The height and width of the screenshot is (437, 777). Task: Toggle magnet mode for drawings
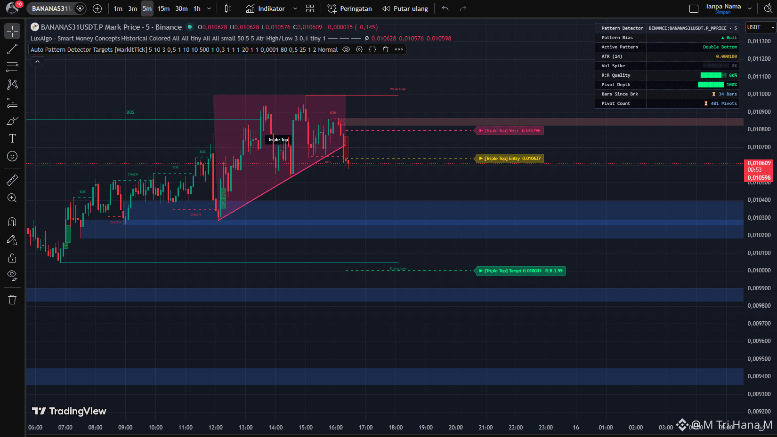coord(12,222)
